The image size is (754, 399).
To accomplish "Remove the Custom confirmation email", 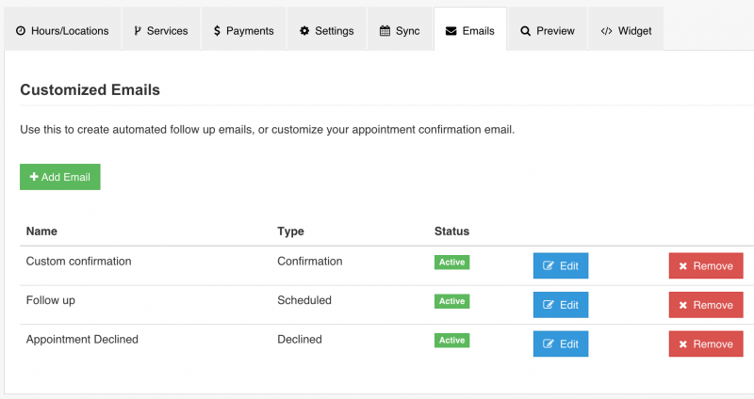I will pyautogui.click(x=706, y=266).
